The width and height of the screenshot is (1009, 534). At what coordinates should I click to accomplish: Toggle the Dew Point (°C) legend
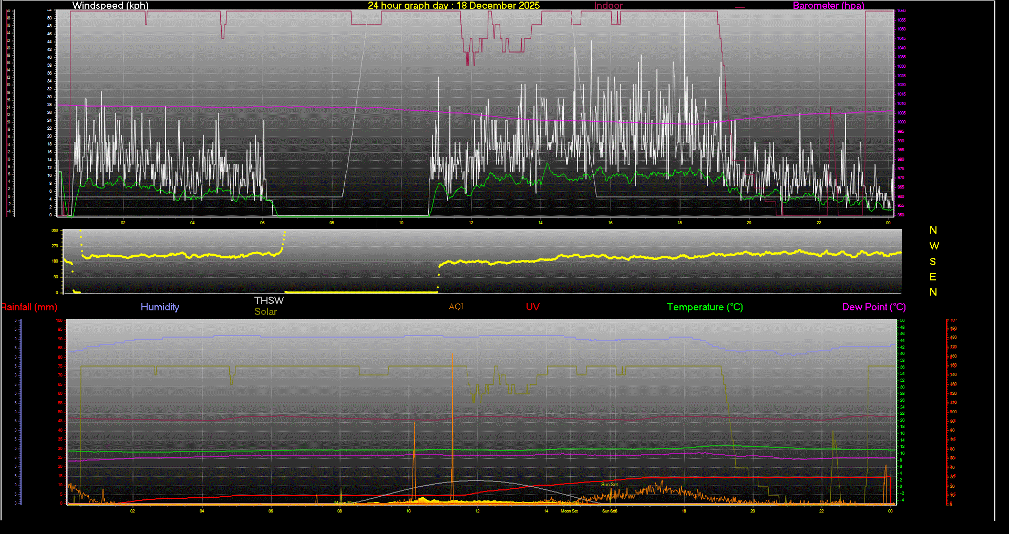tap(874, 307)
